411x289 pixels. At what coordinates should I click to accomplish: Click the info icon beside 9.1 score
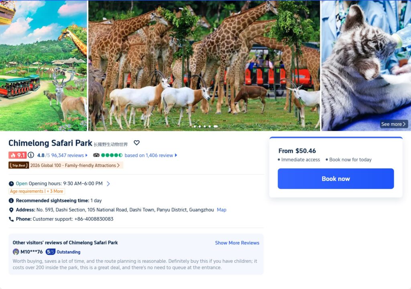pos(31,155)
